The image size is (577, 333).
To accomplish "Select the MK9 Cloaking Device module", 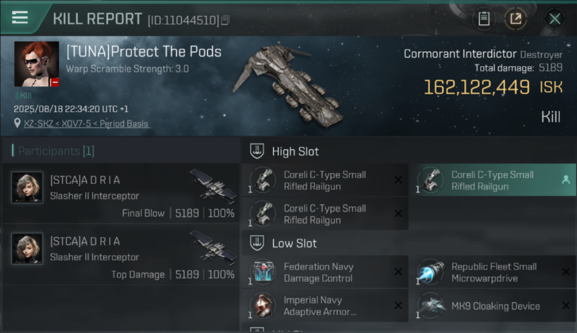I will pos(492,305).
